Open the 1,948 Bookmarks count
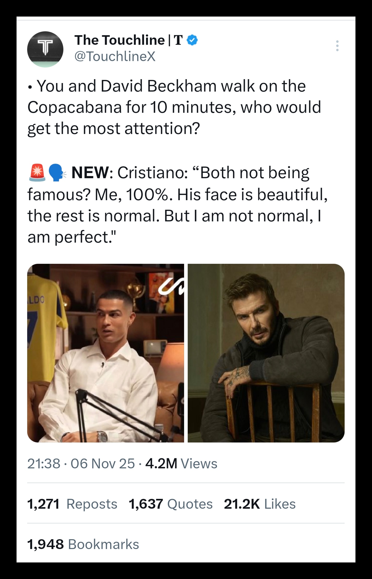The image size is (372, 579). pyautogui.click(x=83, y=544)
